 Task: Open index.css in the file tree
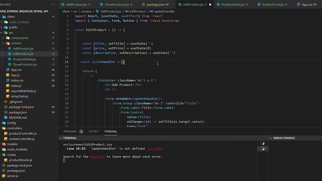coord(17,80)
